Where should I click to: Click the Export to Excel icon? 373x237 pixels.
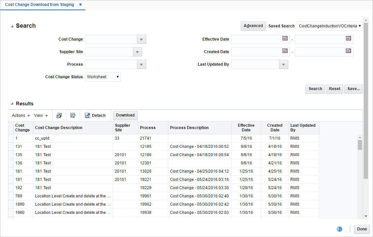[x=59, y=115]
